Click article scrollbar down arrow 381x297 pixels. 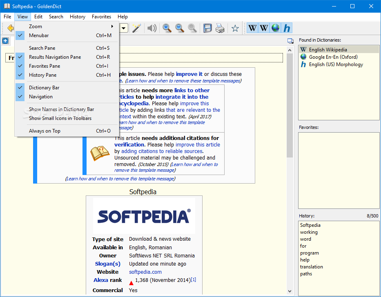tap(290, 291)
